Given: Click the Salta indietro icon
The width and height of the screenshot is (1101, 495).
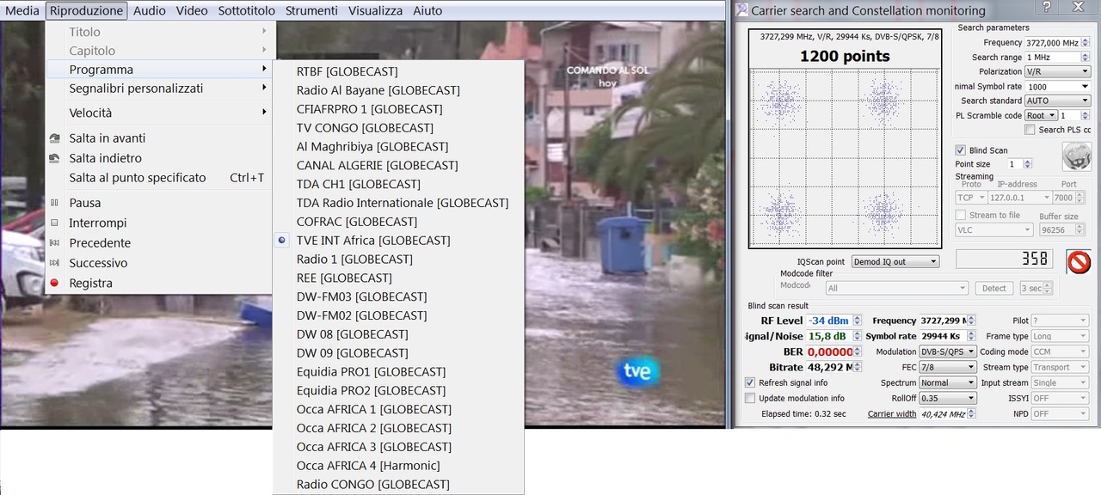Looking at the screenshot, I should click(x=54, y=158).
